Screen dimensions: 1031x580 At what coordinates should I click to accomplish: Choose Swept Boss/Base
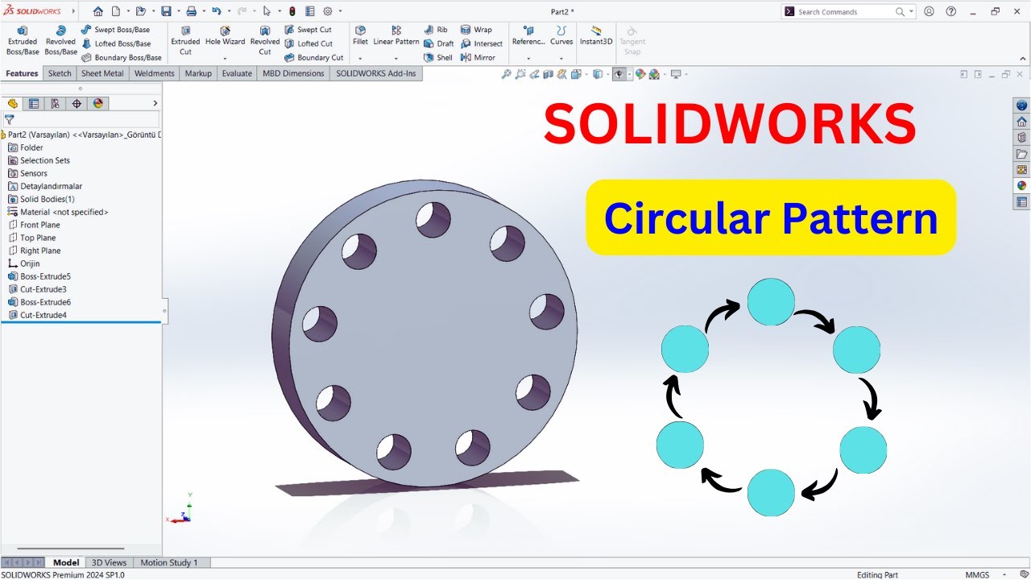(x=116, y=30)
